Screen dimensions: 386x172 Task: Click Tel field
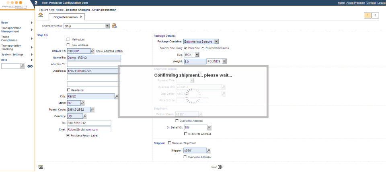(x=89, y=122)
